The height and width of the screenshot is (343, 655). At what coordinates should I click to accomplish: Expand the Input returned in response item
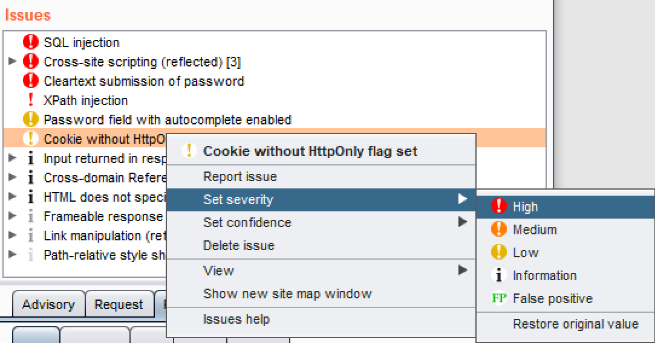[12, 158]
